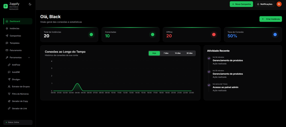Viewport: 286px width, 127px height.
Task: Click the Acesso ao painel admin activity icon
Action: tap(209, 85)
